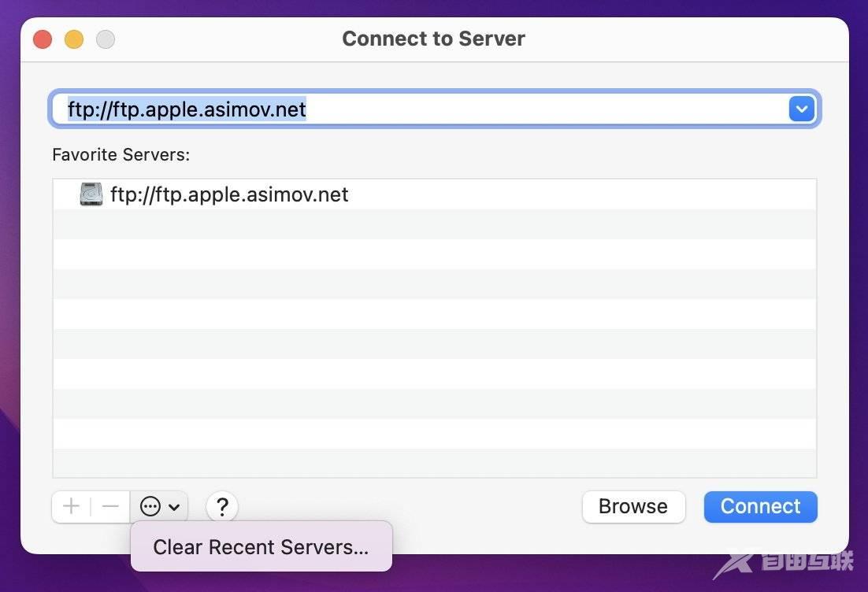Minimize the Connect to Server window
Screen dimensions: 868x592
pyautogui.click(x=74, y=39)
